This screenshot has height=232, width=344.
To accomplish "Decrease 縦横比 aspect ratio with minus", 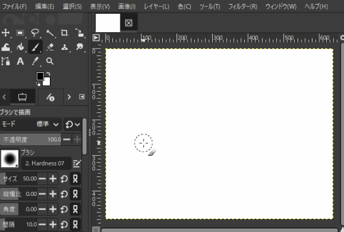I will (42, 194).
